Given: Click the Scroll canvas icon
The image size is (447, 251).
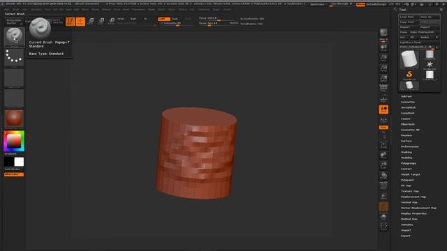Looking at the screenshot, I should click(383, 47).
